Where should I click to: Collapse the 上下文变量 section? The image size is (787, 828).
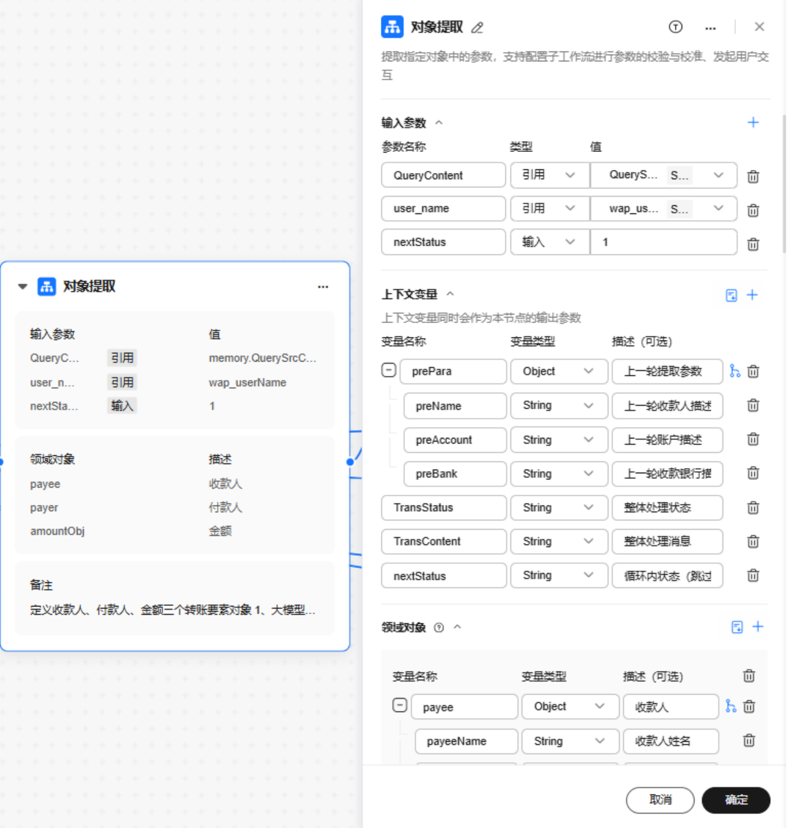click(450, 294)
